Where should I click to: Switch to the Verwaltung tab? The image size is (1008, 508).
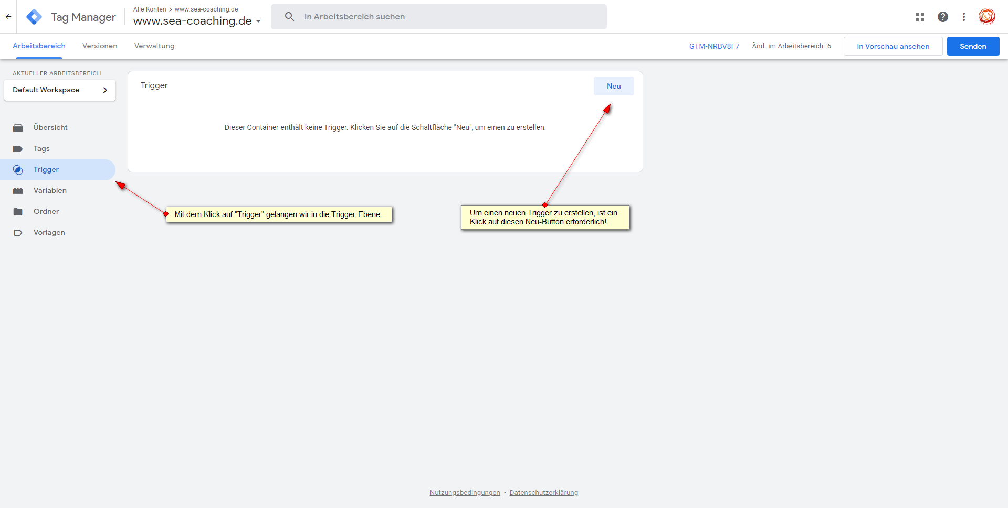click(x=154, y=46)
